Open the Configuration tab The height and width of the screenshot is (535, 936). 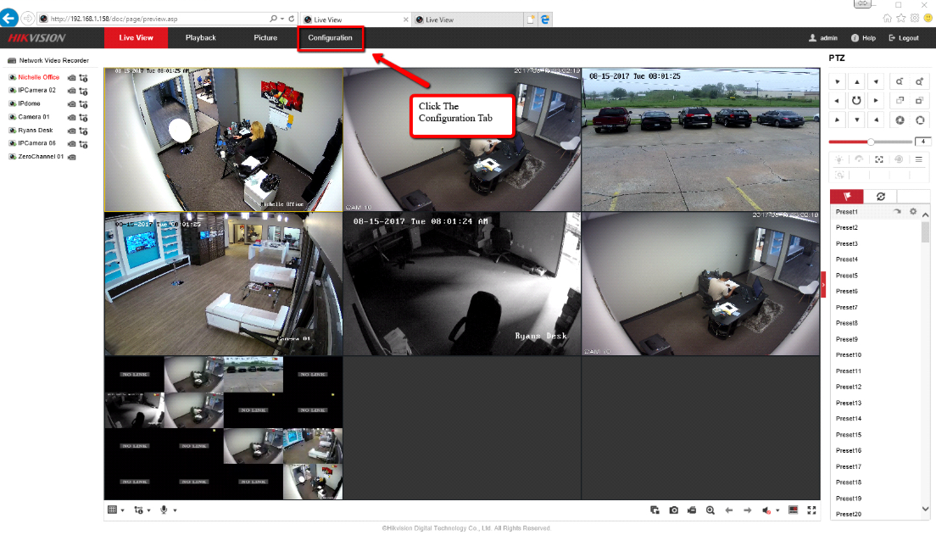[330, 38]
